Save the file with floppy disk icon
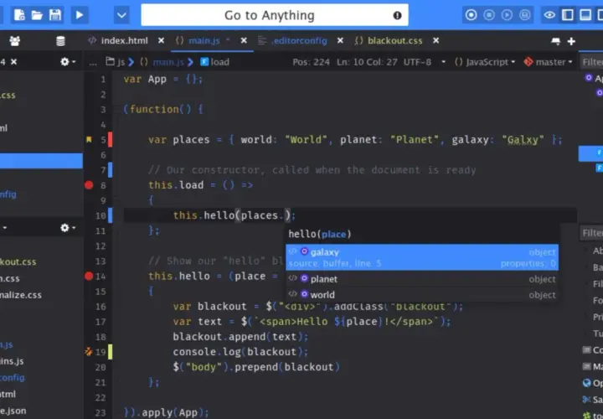603x419 pixels. [x=55, y=15]
